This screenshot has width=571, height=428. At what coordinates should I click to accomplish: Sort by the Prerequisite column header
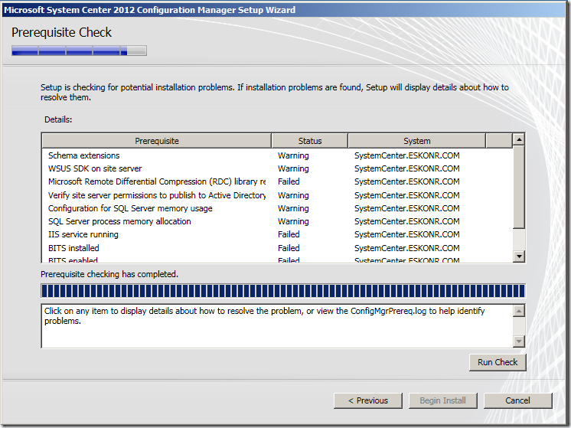click(157, 141)
